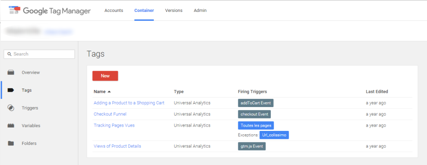Click a year ago in Views of Product Details row
The height and width of the screenshot is (165, 427).
(x=376, y=146)
